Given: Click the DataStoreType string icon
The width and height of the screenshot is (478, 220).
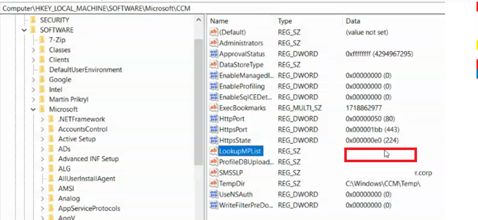Looking at the screenshot, I should pos(214,65).
